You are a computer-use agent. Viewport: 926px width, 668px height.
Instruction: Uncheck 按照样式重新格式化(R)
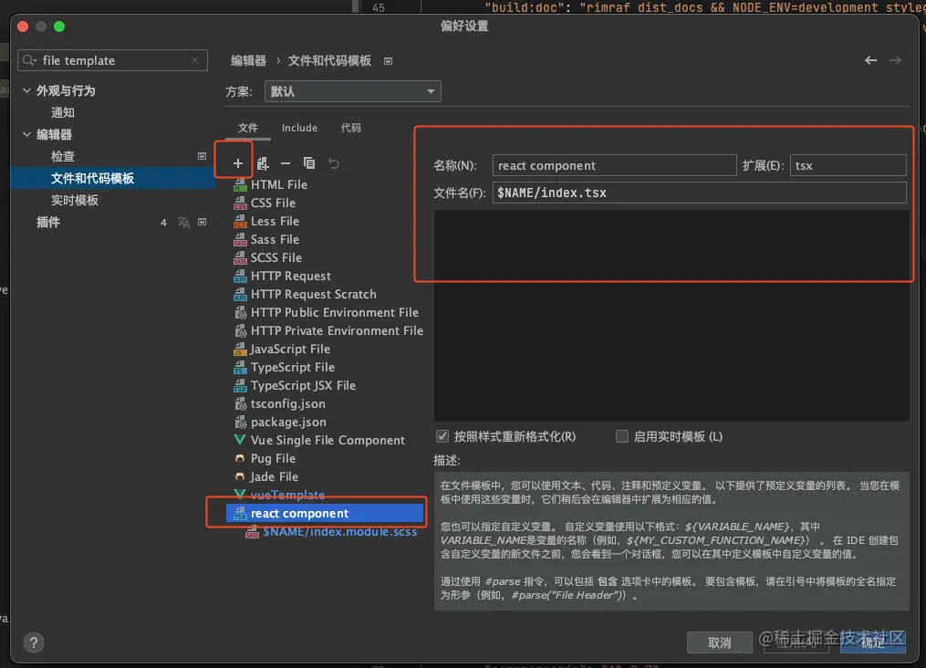(x=442, y=436)
